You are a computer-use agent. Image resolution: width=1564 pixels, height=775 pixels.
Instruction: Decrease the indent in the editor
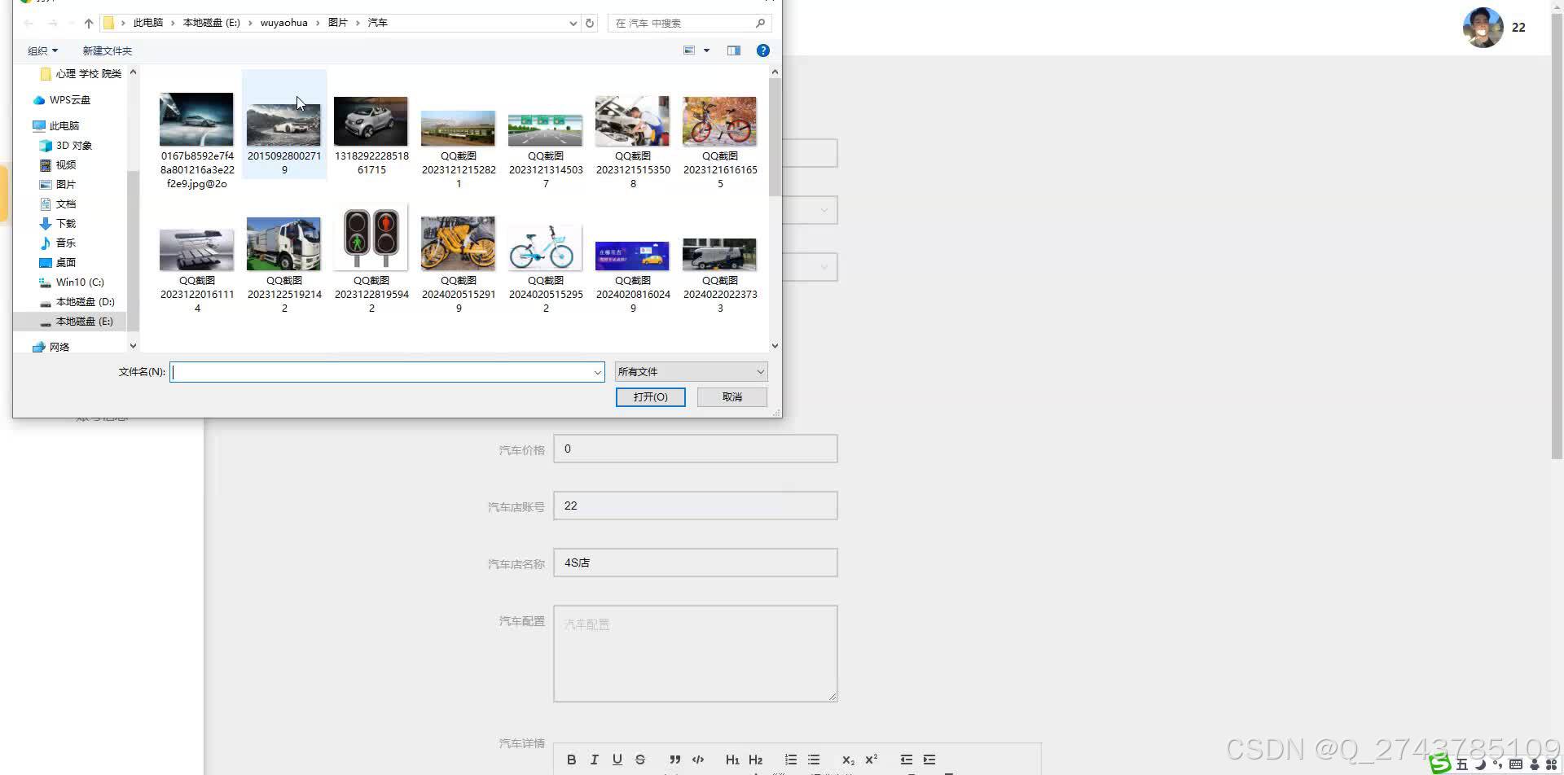(x=906, y=760)
